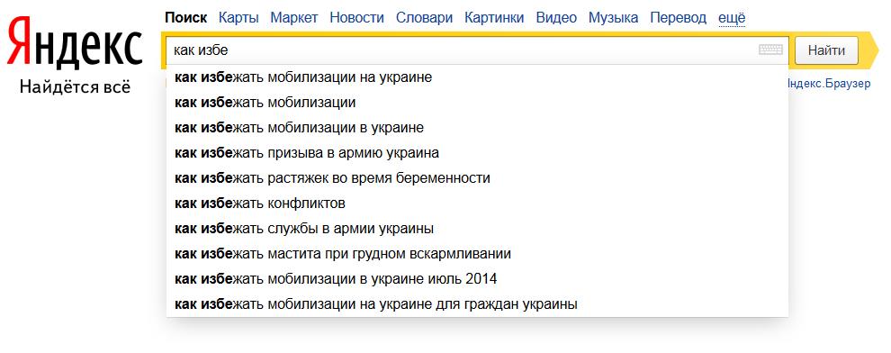Go to the Картинки tab
Viewport: 891px width, 353px height.
point(494,18)
